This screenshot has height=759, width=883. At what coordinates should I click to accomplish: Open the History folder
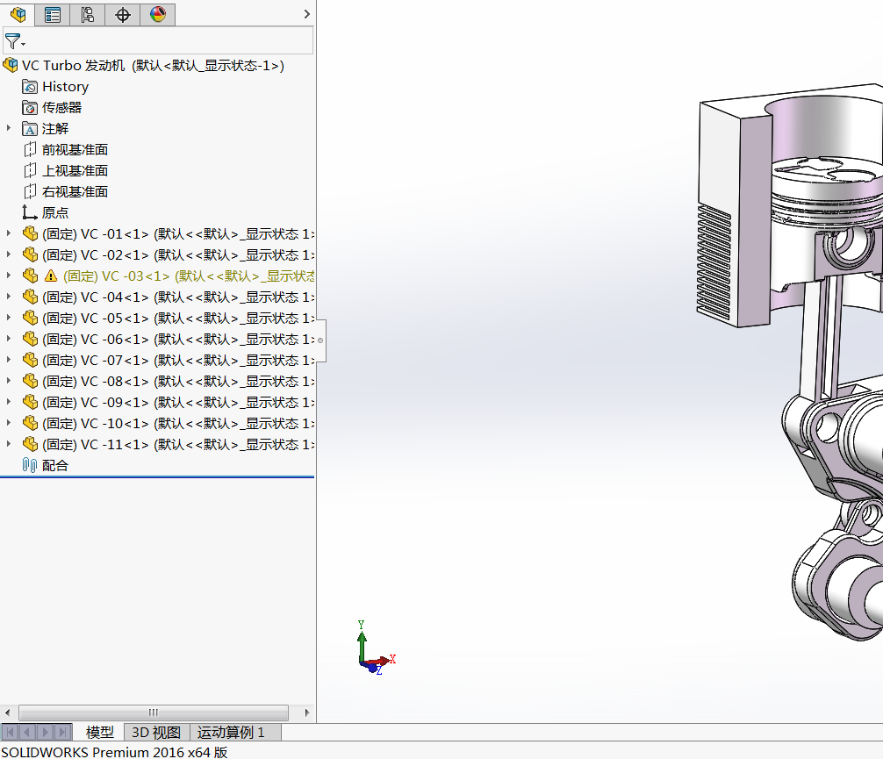(x=65, y=87)
